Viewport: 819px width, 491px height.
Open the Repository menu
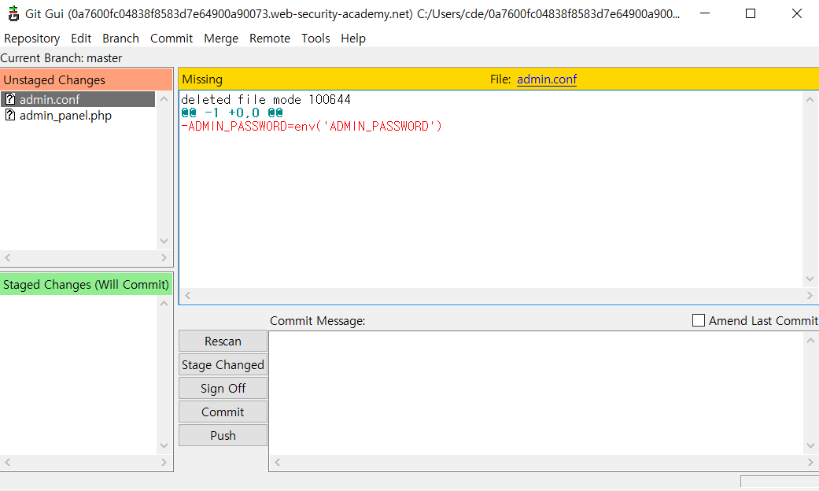[31, 39]
